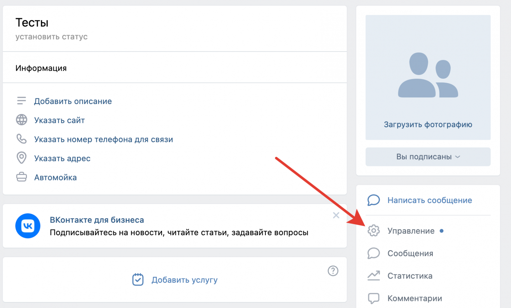
Task: Dismiss the ВКонтакте для бизнеса banner
Action: click(336, 215)
